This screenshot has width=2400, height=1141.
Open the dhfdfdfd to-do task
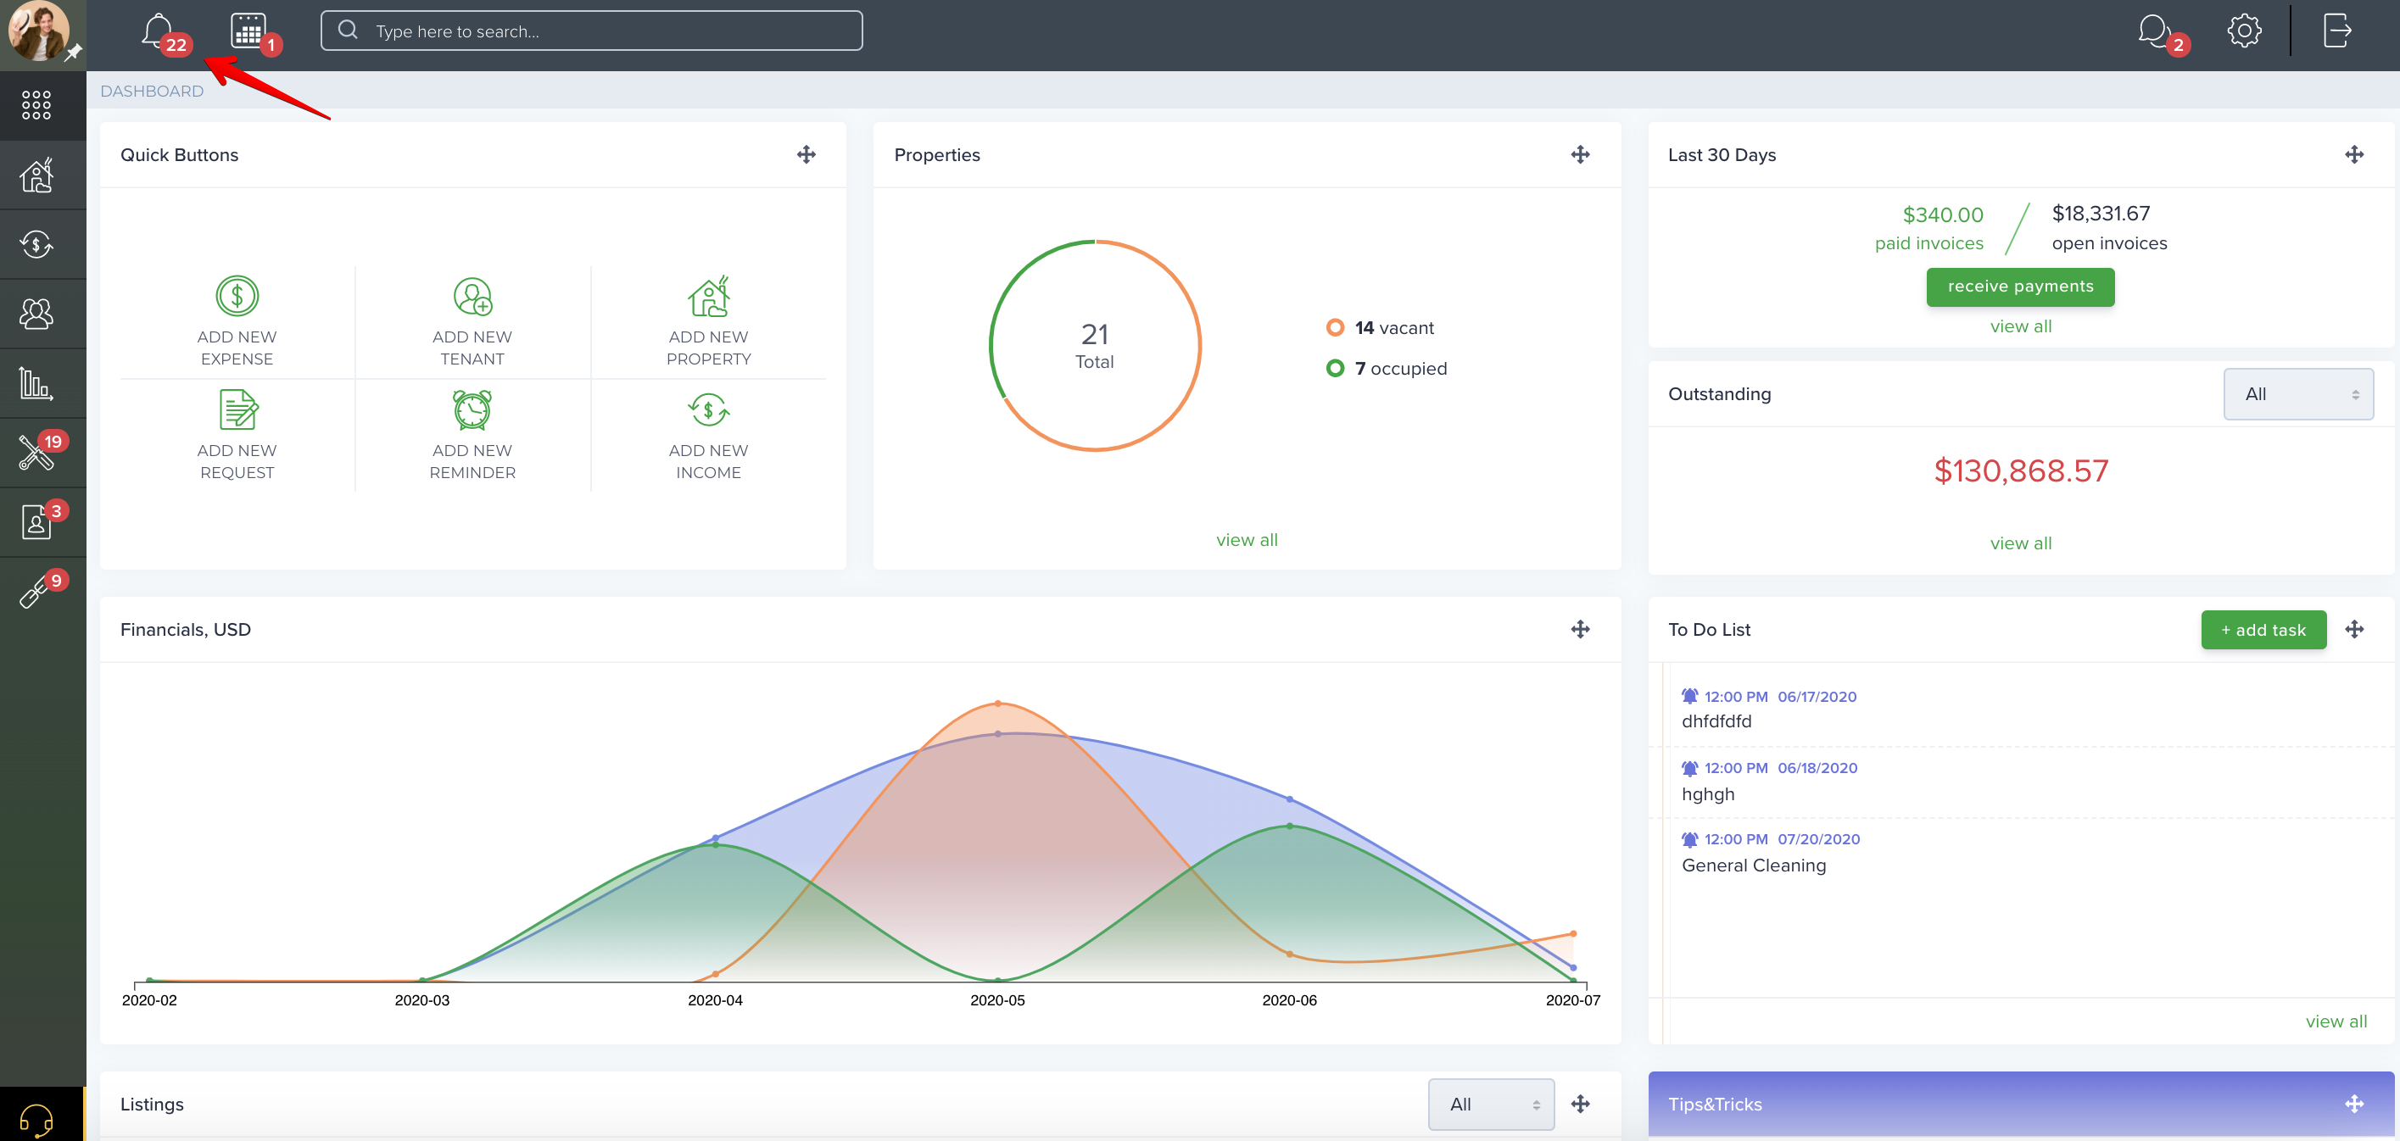point(1716,721)
